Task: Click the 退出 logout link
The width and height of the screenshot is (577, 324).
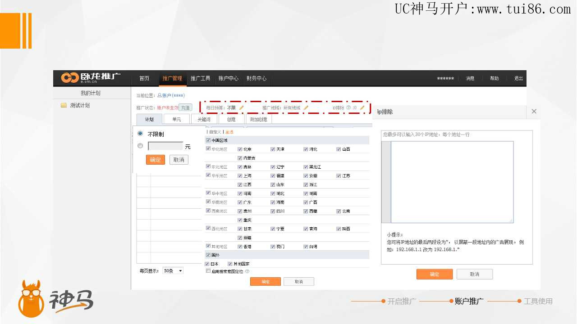Action: [519, 78]
